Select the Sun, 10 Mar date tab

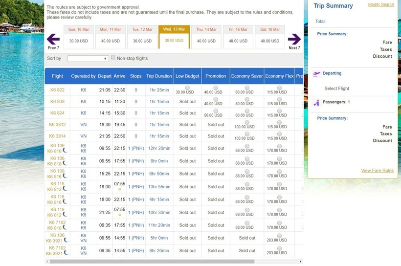tap(79, 37)
